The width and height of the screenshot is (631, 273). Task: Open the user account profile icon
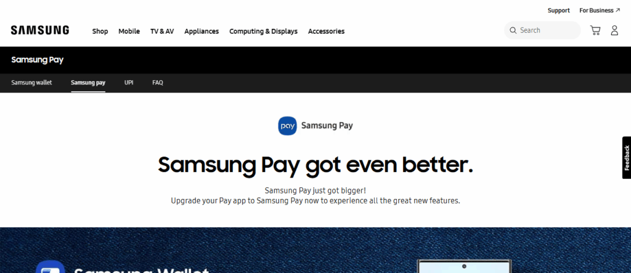tap(614, 30)
